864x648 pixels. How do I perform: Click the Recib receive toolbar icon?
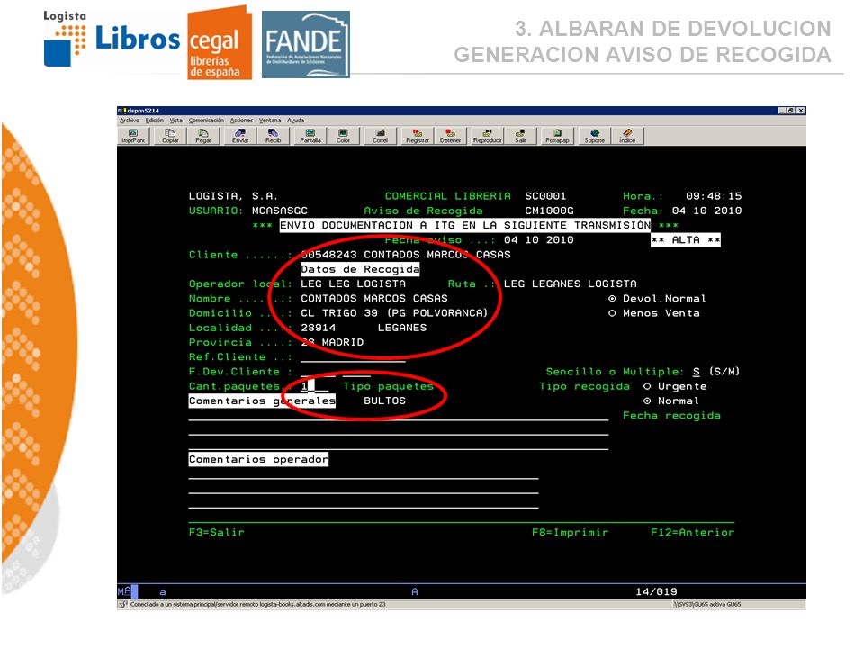point(273,136)
